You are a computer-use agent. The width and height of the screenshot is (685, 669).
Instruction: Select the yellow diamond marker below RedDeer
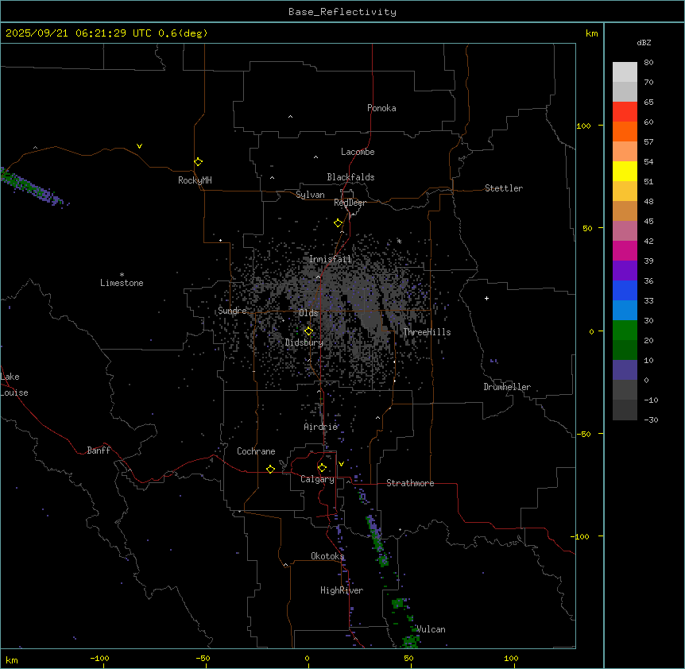[338, 223]
